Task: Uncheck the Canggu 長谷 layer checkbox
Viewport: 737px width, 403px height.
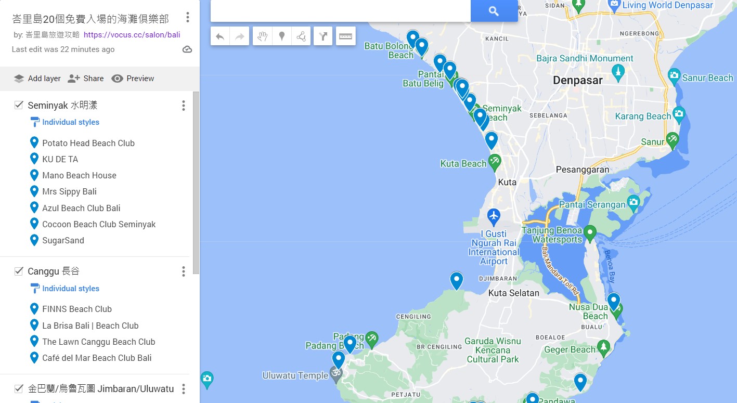Action: (19, 271)
